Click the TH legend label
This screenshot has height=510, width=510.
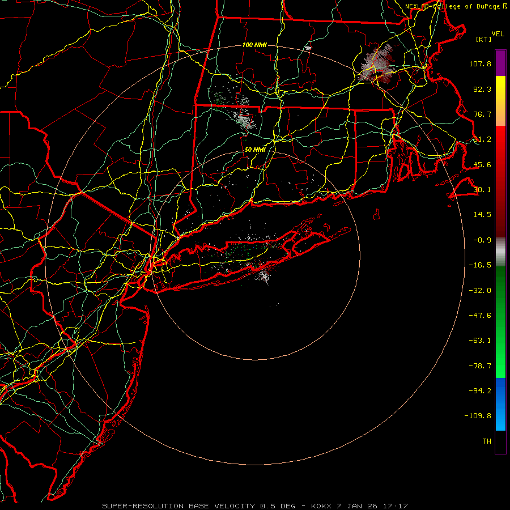click(487, 441)
